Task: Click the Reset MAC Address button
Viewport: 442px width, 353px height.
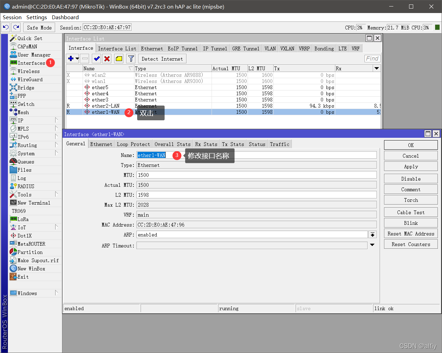Action: pyautogui.click(x=411, y=233)
